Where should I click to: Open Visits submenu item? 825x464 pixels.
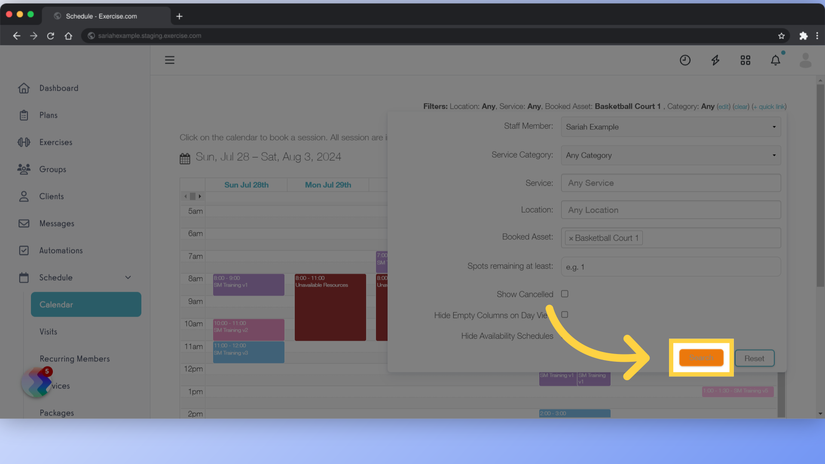[49, 332]
